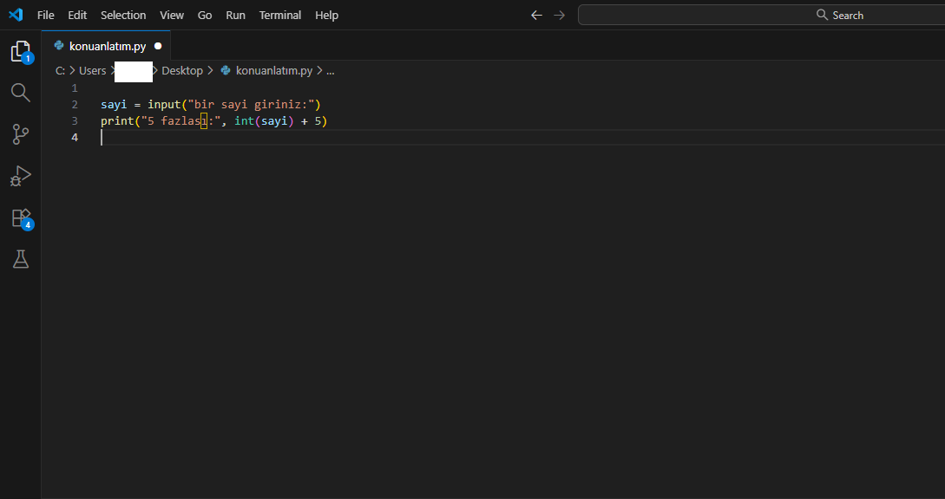
Task: Open the Run menu
Action: 236,15
